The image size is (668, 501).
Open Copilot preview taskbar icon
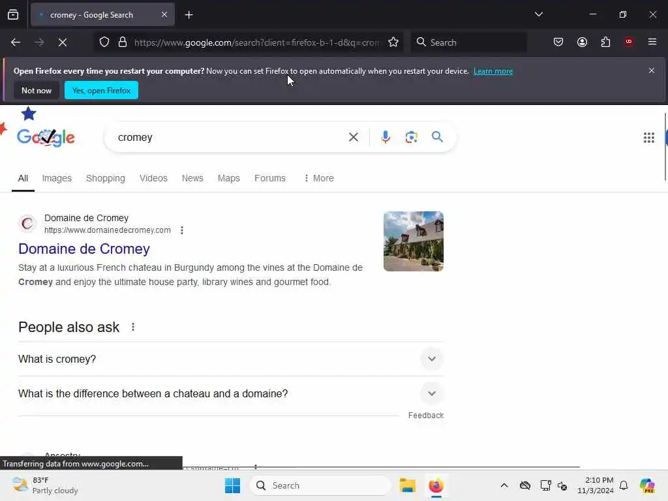point(647,485)
